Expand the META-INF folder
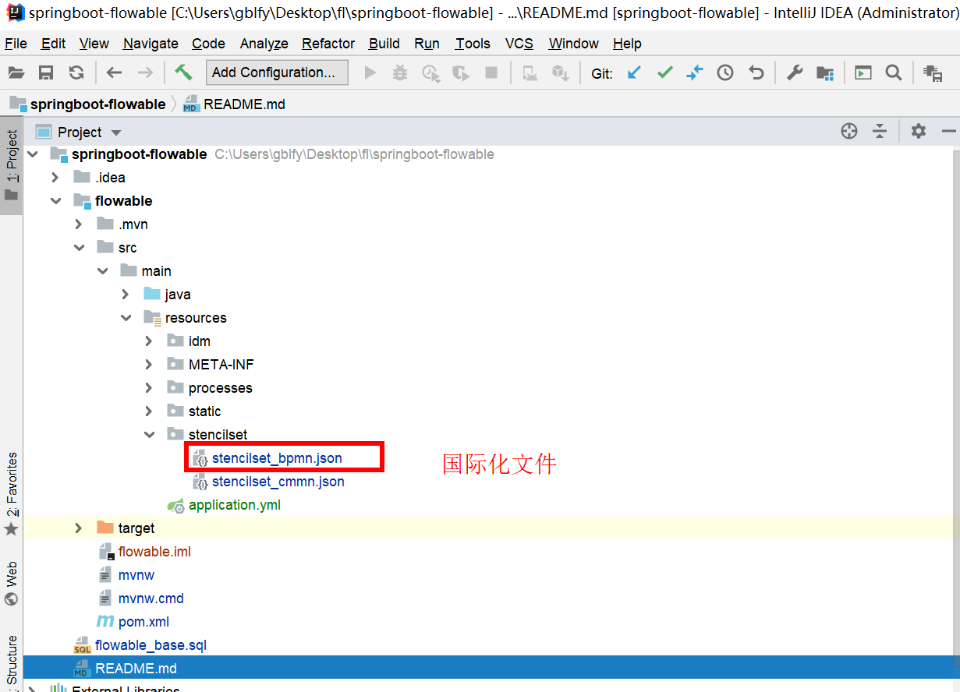Screen dimensions: 960x692 click(150, 365)
